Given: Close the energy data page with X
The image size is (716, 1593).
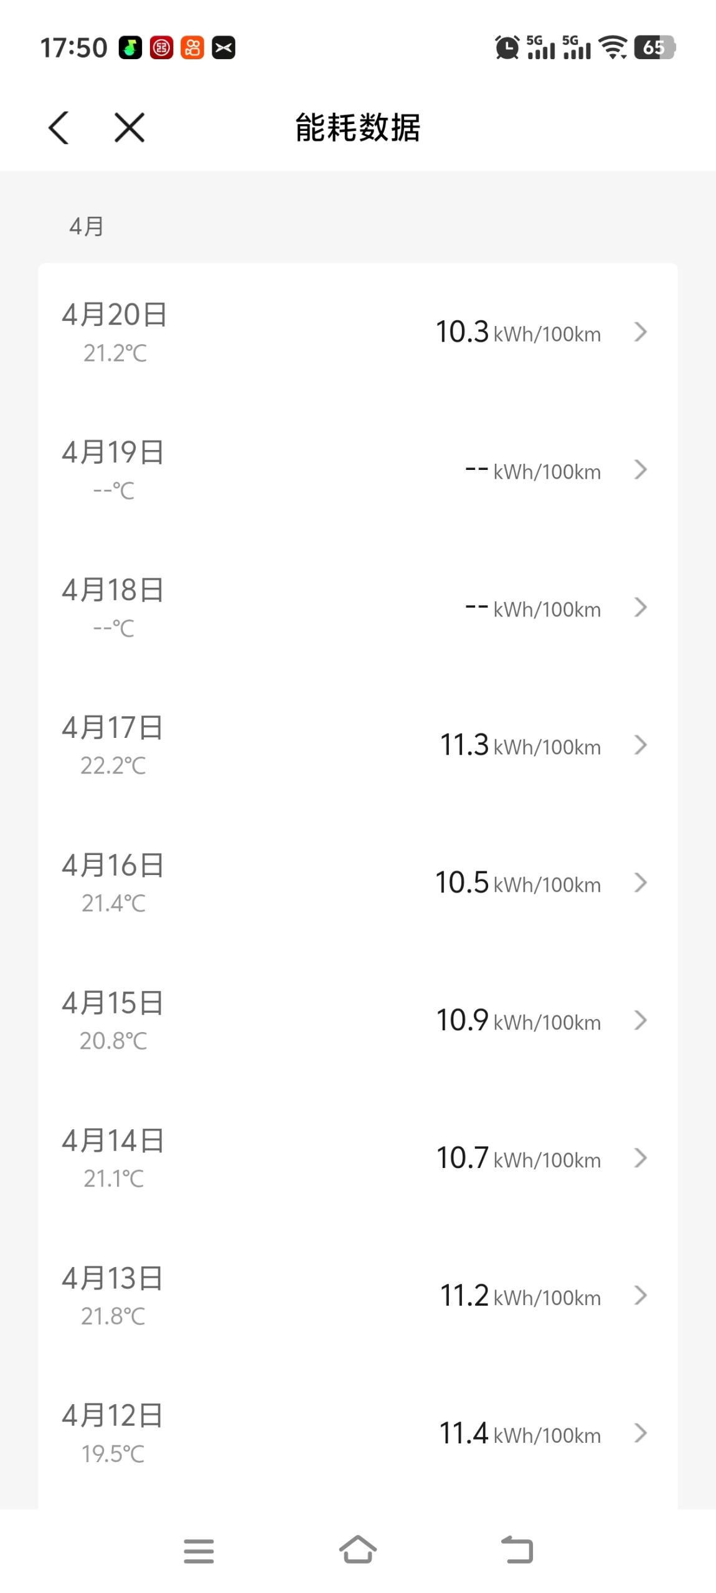Looking at the screenshot, I should coord(130,128).
